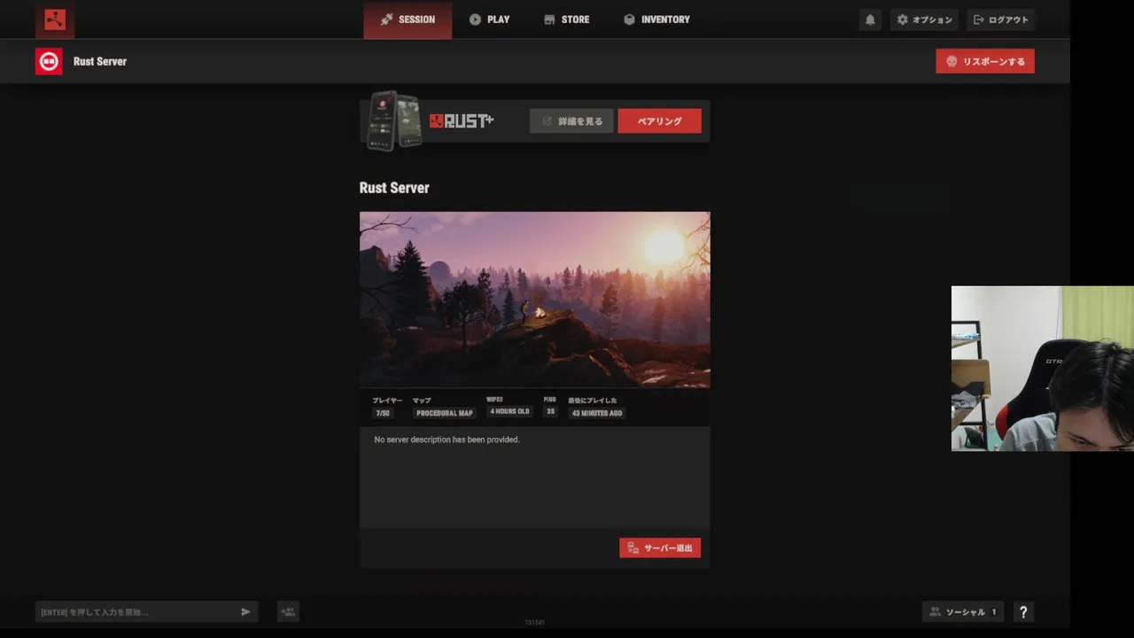This screenshot has height=638, width=1134.
Task: Click the リスポーンする button
Action: [x=985, y=61]
